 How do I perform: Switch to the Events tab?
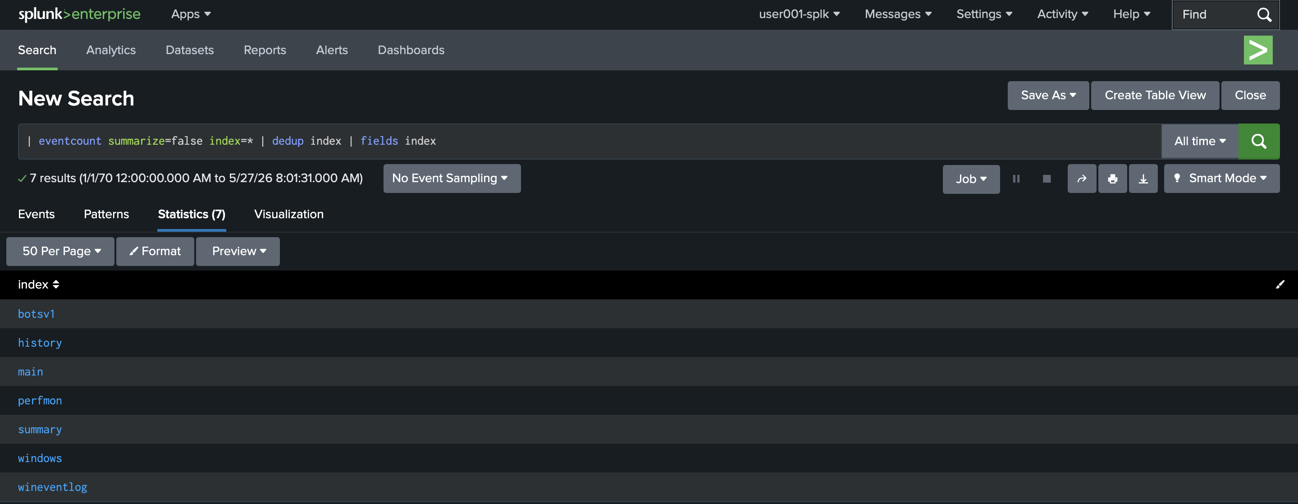(36, 214)
